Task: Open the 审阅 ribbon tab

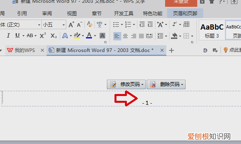Action: [x=47, y=14]
